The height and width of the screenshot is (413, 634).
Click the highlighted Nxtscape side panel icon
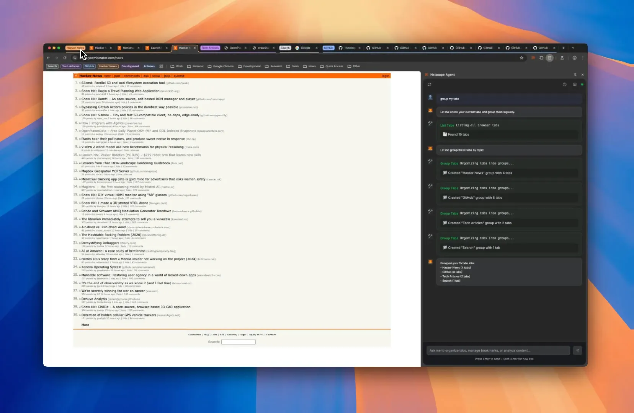click(550, 58)
